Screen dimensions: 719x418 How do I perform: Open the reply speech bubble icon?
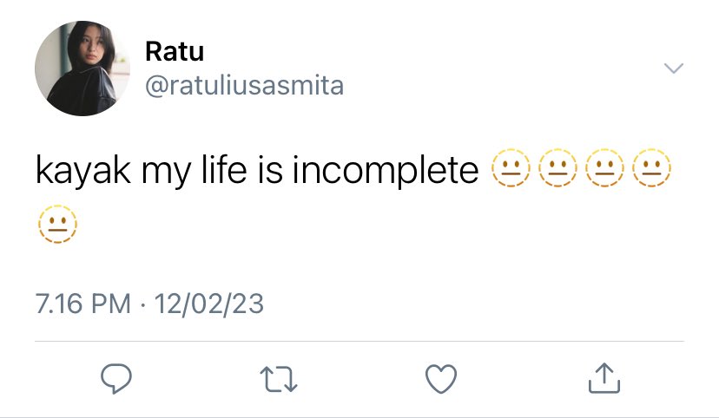click(x=116, y=379)
